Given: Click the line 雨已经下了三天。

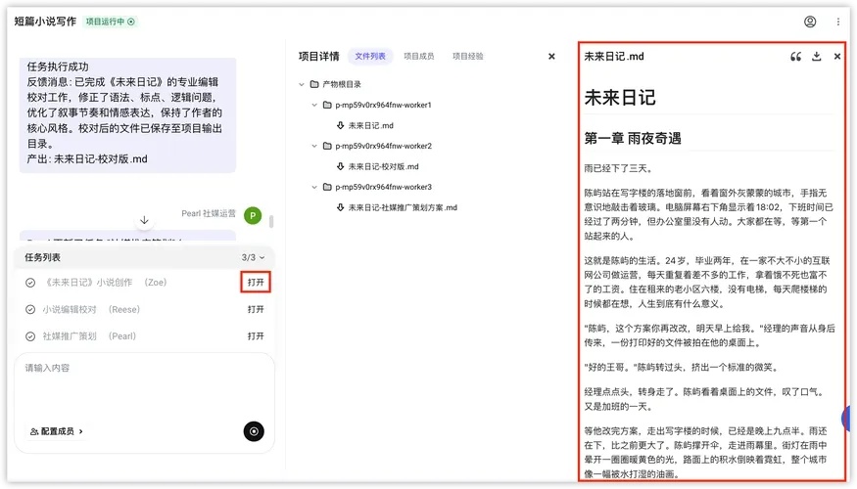Looking at the screenshot, I should (618, 168).
